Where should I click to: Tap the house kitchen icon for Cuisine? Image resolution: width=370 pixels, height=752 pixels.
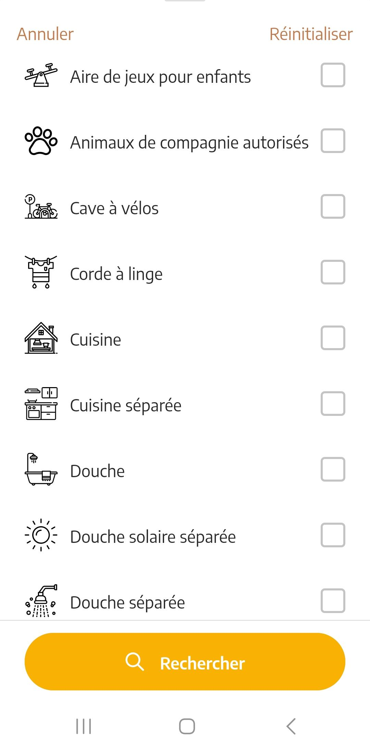[41, 338]
